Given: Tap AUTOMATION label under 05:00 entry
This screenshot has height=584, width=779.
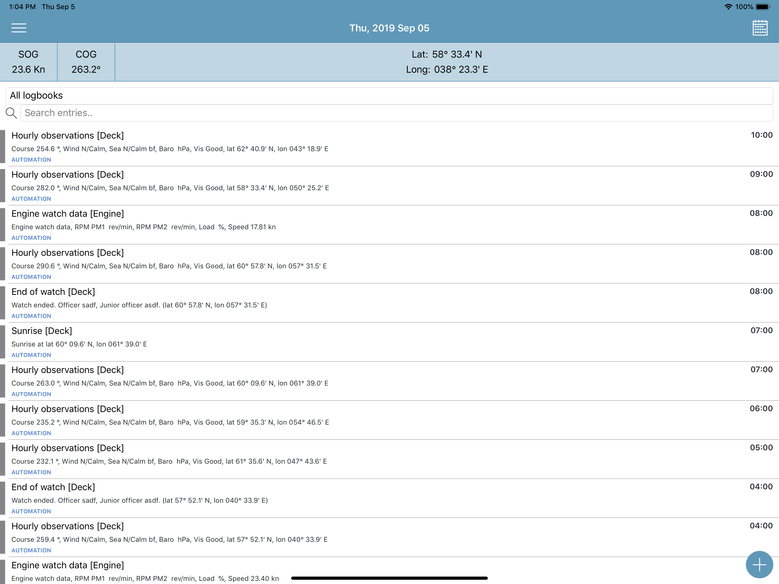Looking at the screenshot, I should (31, 472).
